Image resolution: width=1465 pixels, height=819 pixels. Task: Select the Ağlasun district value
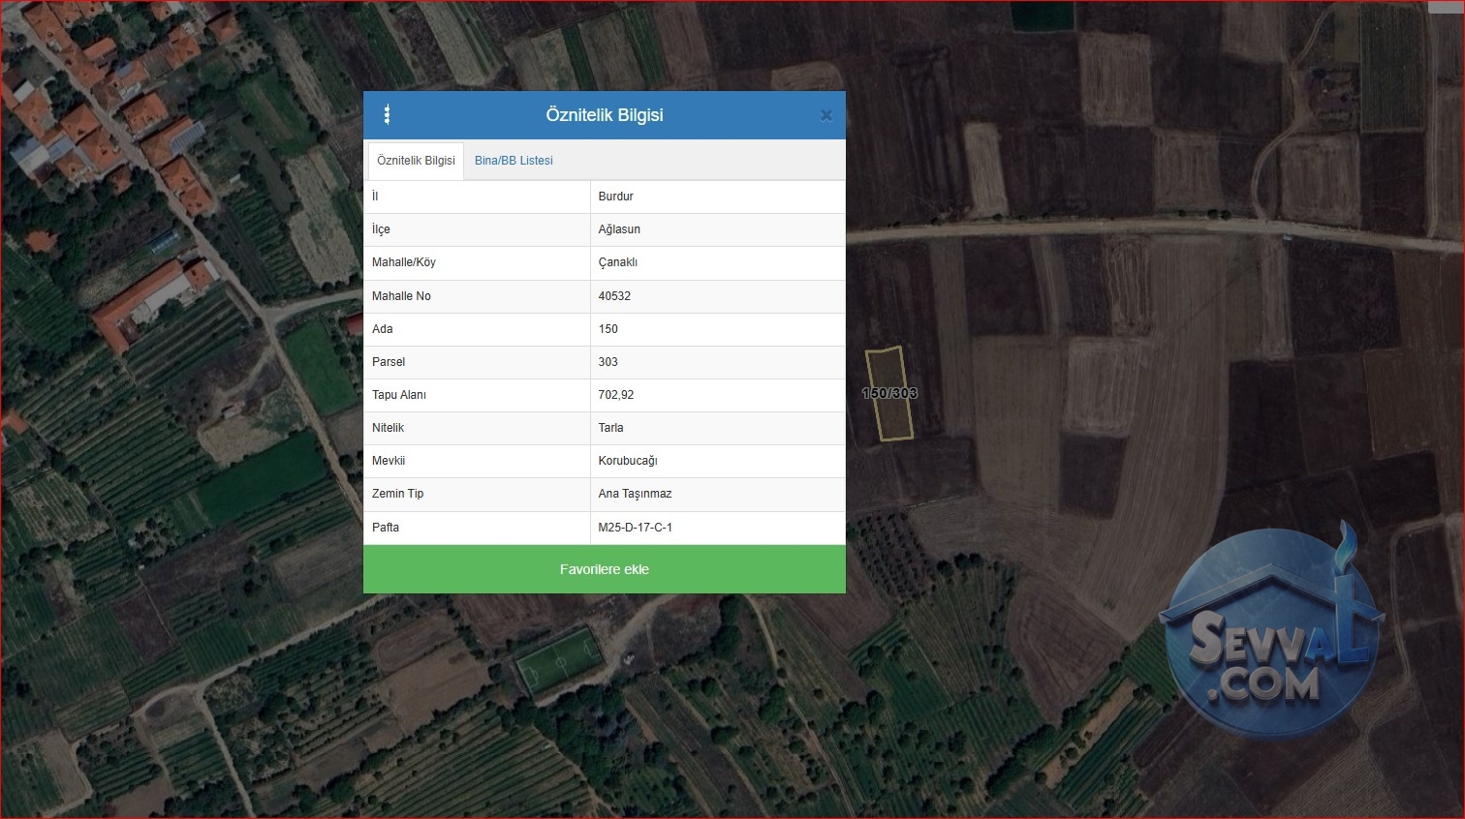[619, 229]
